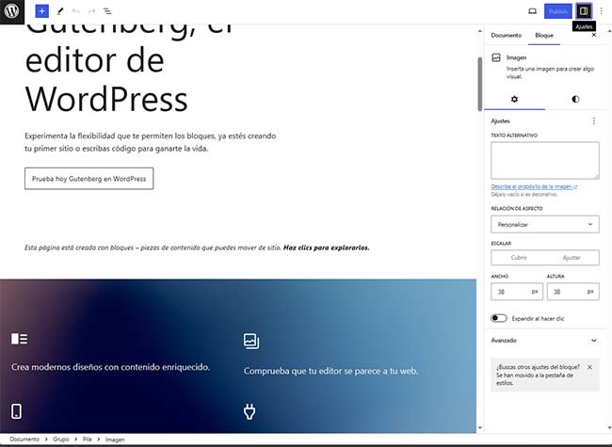Click the 'Experimenta la flexibilidad' paragraph
Image resolution: width=612 pixels, height=447 pixels.
[x=151, y=142]
